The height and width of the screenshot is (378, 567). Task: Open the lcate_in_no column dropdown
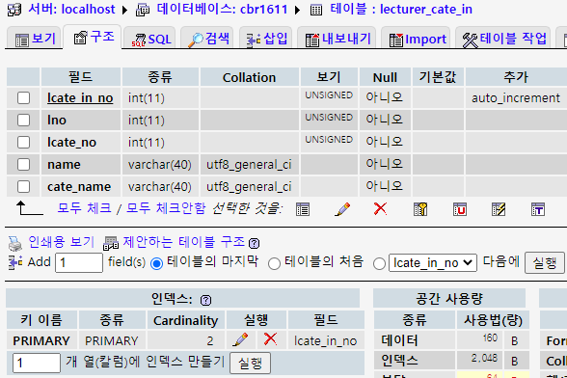point(432,263)
